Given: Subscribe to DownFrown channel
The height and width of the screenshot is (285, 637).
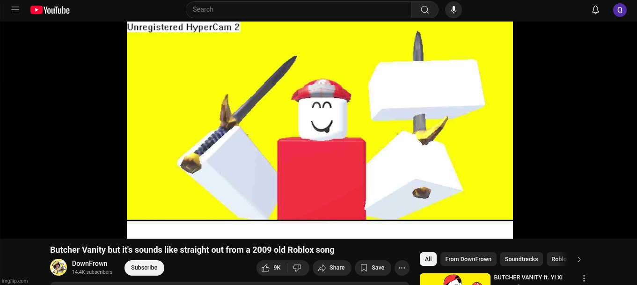Looking at the screenshot, I should click(144, 268).
